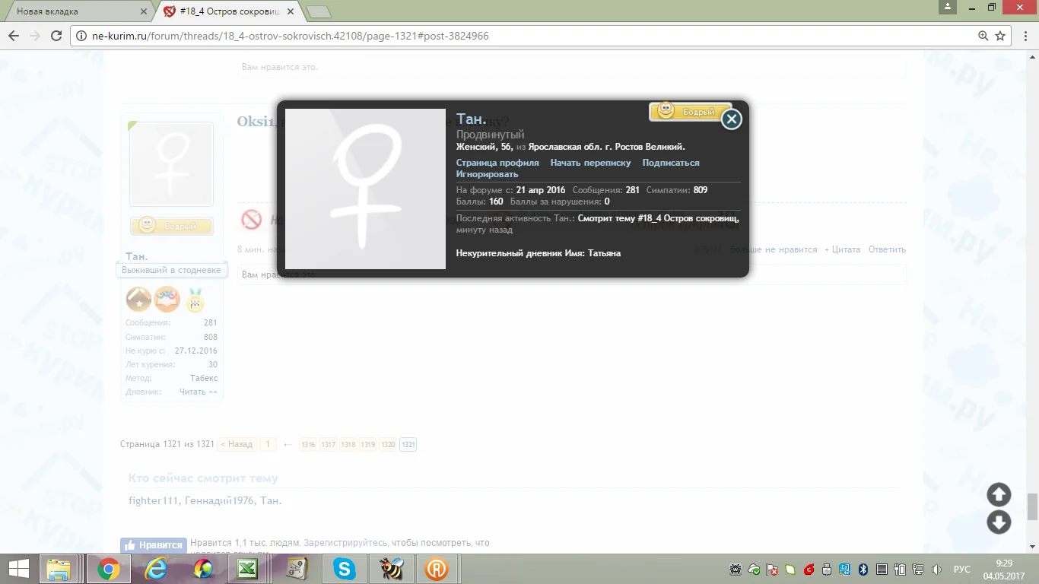The image size is (1039, 584).
Task: Go to page 1 of the thread
Action: 268,444
